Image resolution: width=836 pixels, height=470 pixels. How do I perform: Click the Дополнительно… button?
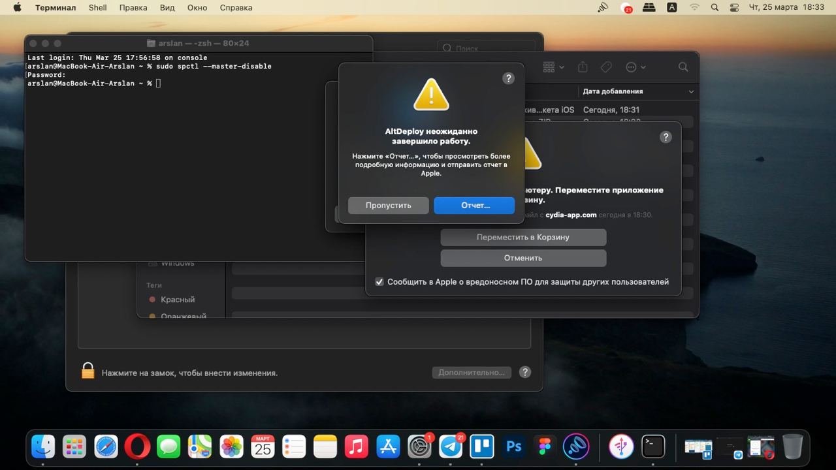[x=472, y=372]
